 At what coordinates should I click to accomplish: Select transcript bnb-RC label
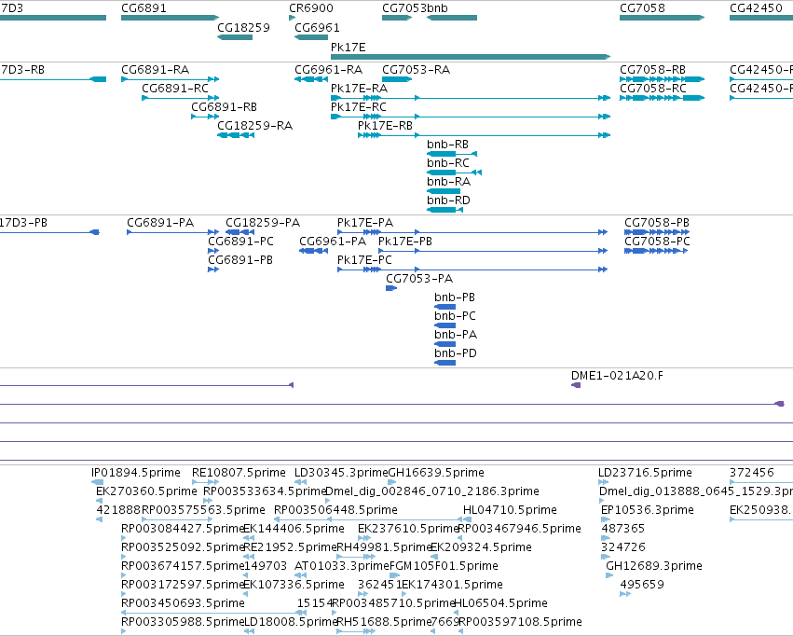point(448,163)
